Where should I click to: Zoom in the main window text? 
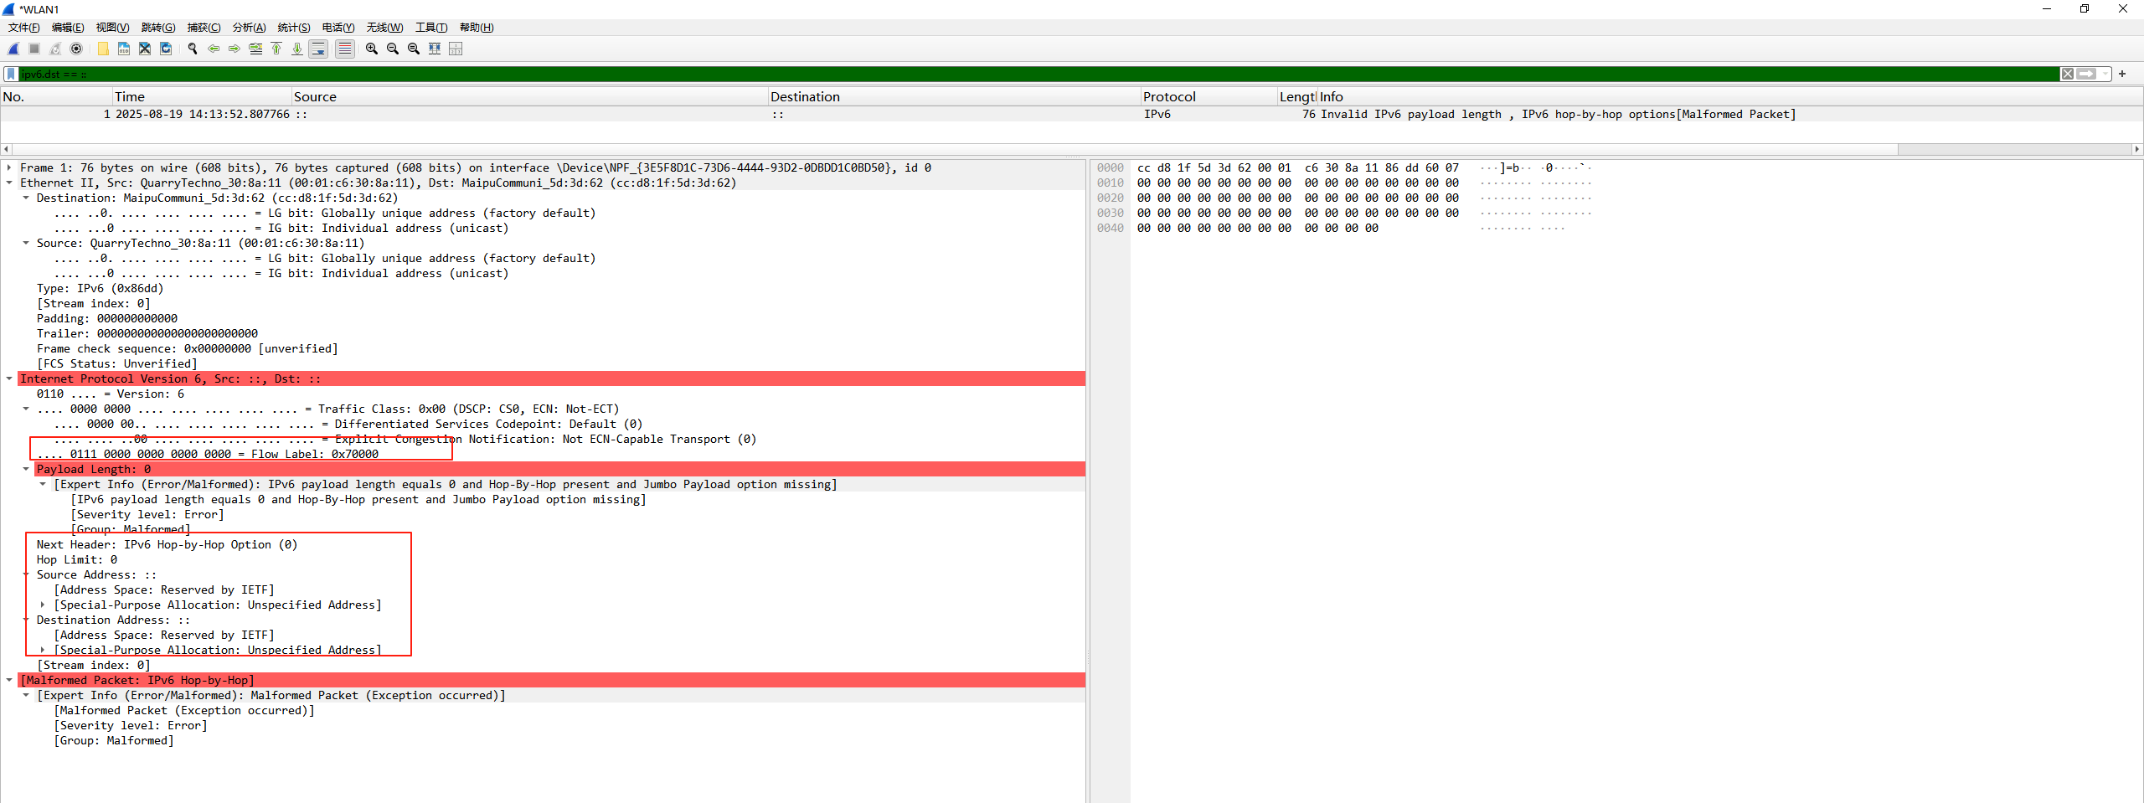(372, 49)
